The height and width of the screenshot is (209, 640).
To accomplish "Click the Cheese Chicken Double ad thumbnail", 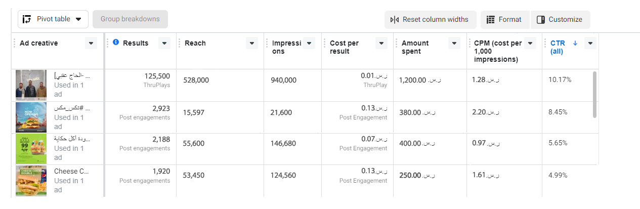I will (31, 180).
